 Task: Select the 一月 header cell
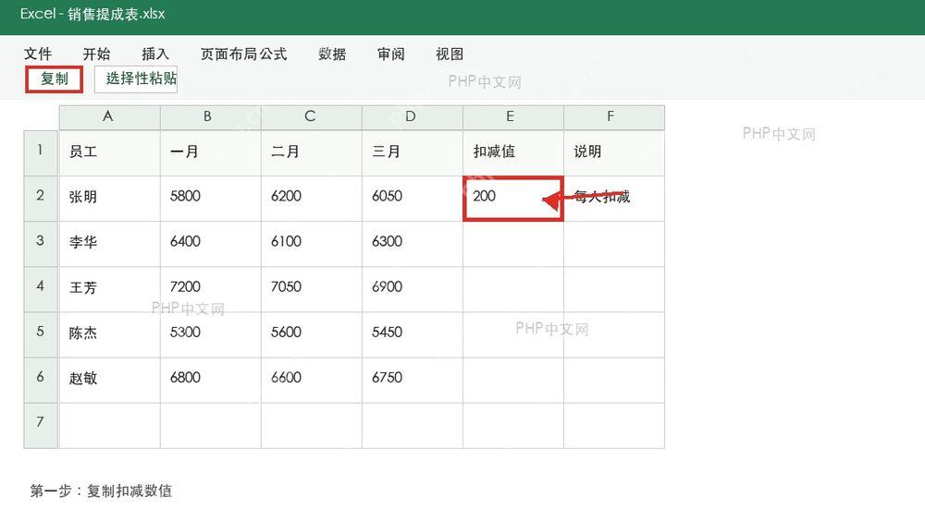pos(210,152)
